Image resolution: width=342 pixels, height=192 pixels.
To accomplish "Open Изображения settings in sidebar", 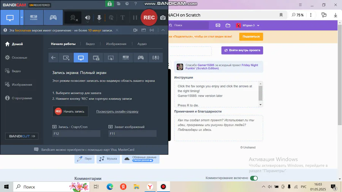I will [19, 85].
